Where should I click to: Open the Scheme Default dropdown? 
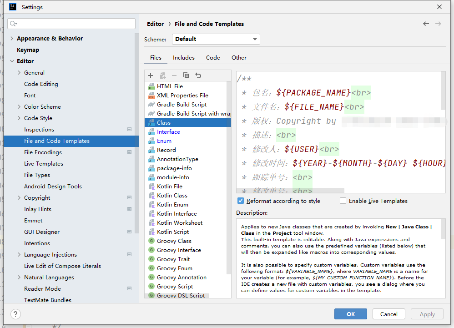pos(216,39)
